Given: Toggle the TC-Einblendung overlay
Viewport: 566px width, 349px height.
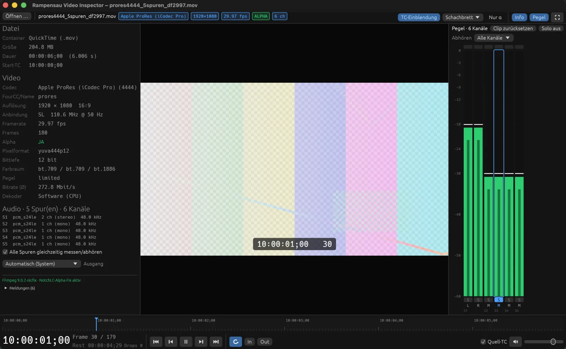Looking at the screenshot, I should pyautogui.click(x=419, y=17).
